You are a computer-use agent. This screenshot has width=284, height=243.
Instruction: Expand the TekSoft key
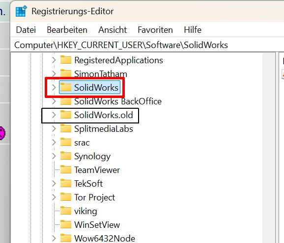(54, 184)
